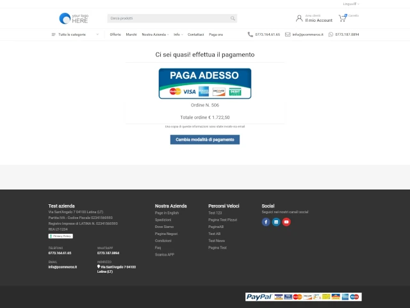Open the Marchi menu item
This screenshot has height=308, width=410.
click(131, 35)
